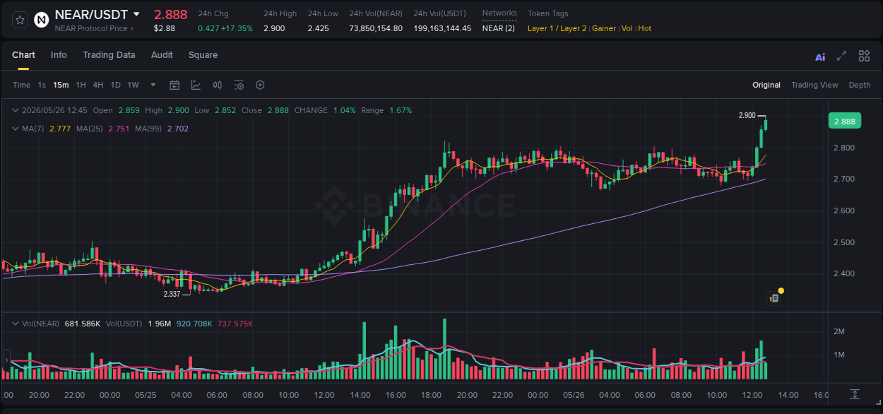This screenshot has height=414, width=883.
Task: Expand the left side panel handle arrow
Action: pyautogui.click(x=6, y=360)
